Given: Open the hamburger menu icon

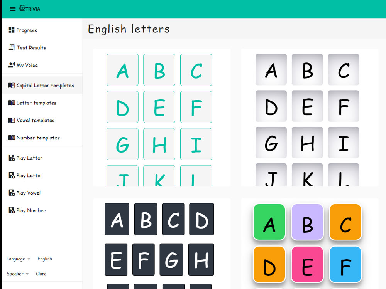Looking at the screenshot, I should click(13, 9).
